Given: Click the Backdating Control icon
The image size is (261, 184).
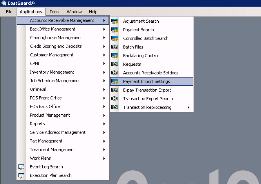Looking at the screenshot, I should pyautogui.click(x=114, y=56).
